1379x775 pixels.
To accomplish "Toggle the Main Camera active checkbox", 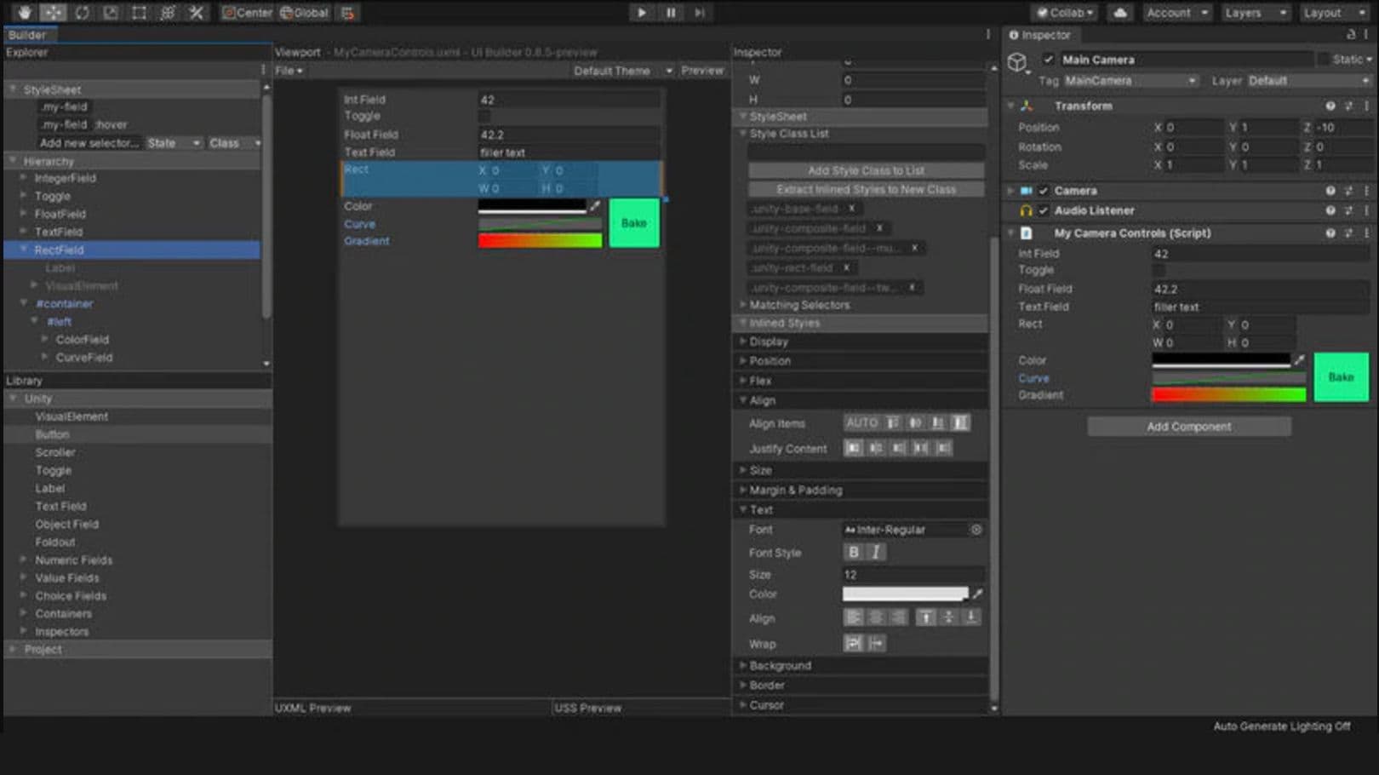I will point(1047,60).
